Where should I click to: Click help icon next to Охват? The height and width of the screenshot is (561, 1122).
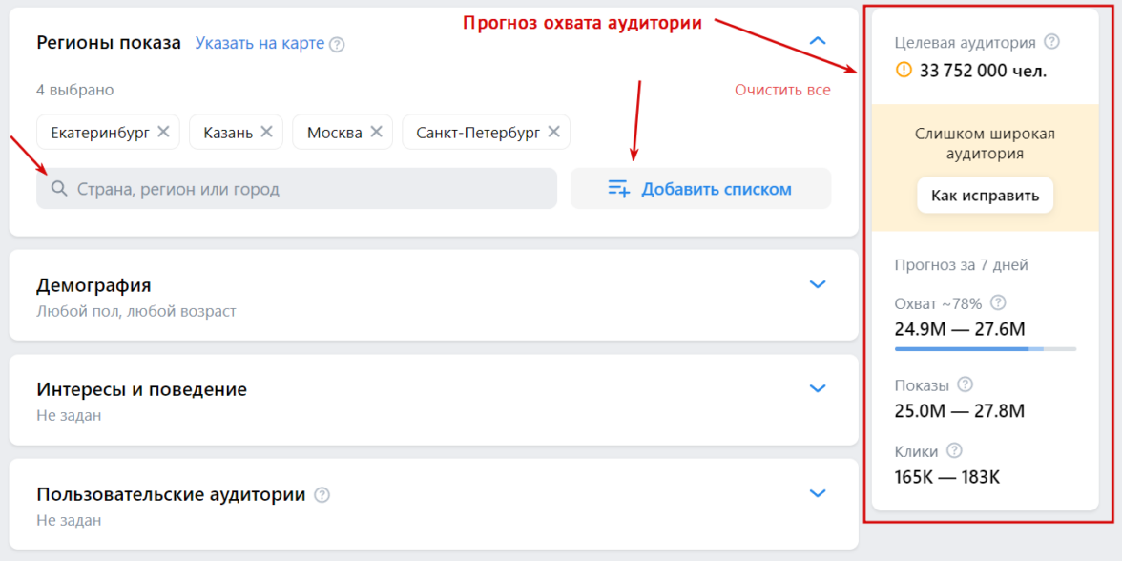tap(998, 303)
